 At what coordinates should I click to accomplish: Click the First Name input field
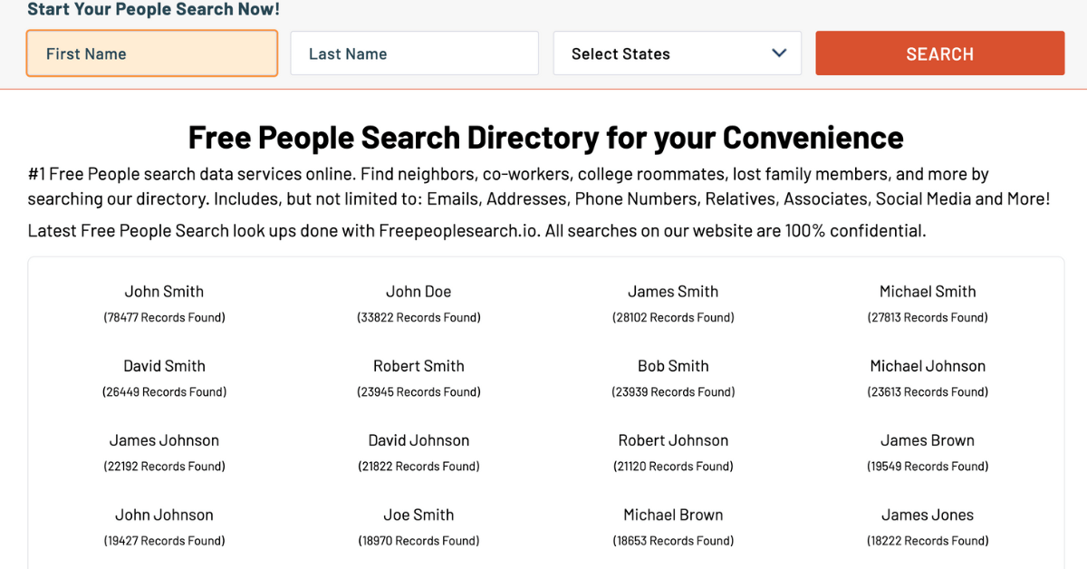click(x=151, y=53)
